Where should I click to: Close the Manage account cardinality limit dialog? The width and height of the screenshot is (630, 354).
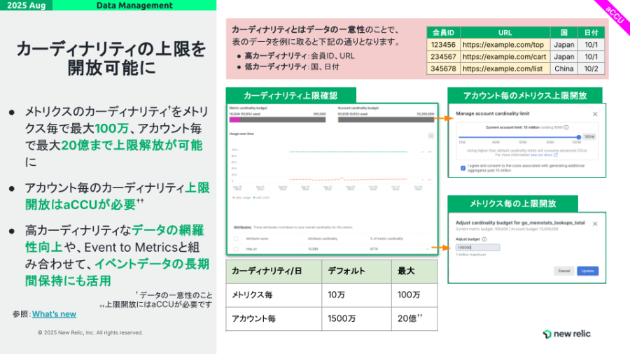[x=595, y=114]
